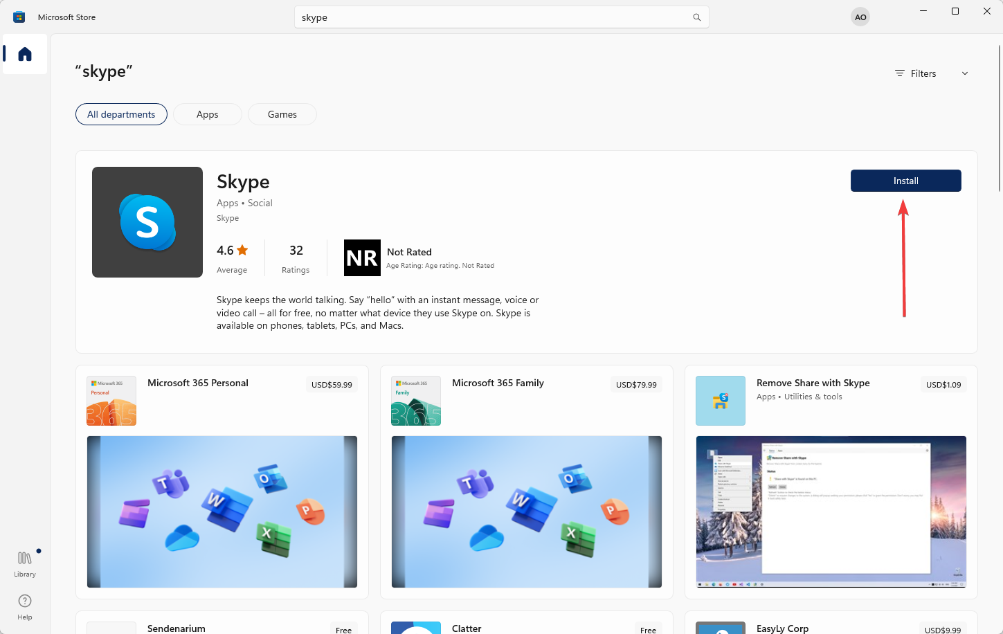
Task: Open Microsoft 365 Personal preview image
Action: click(x=222, y=511)
